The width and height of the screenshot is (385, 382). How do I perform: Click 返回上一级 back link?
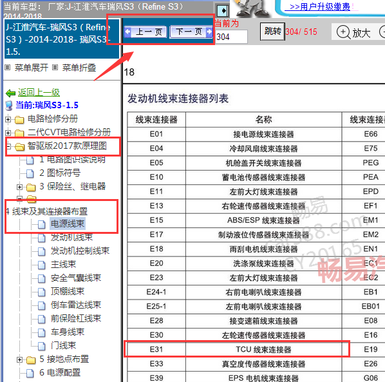pos(39,93)
